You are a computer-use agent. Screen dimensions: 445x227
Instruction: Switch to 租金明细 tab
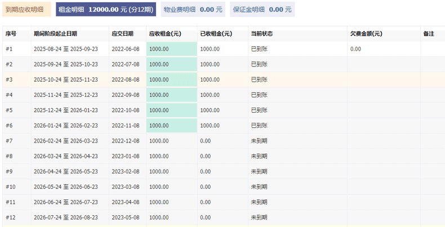[x=106, y=10]
